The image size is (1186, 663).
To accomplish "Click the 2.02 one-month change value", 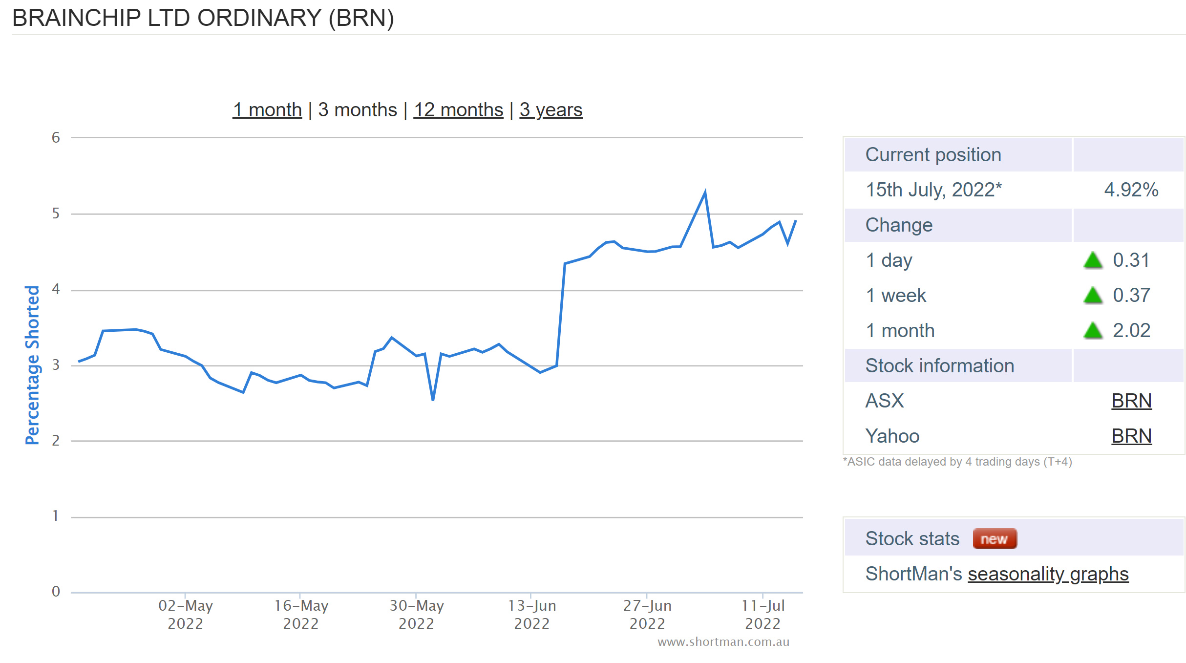I will coord(1131,331).
